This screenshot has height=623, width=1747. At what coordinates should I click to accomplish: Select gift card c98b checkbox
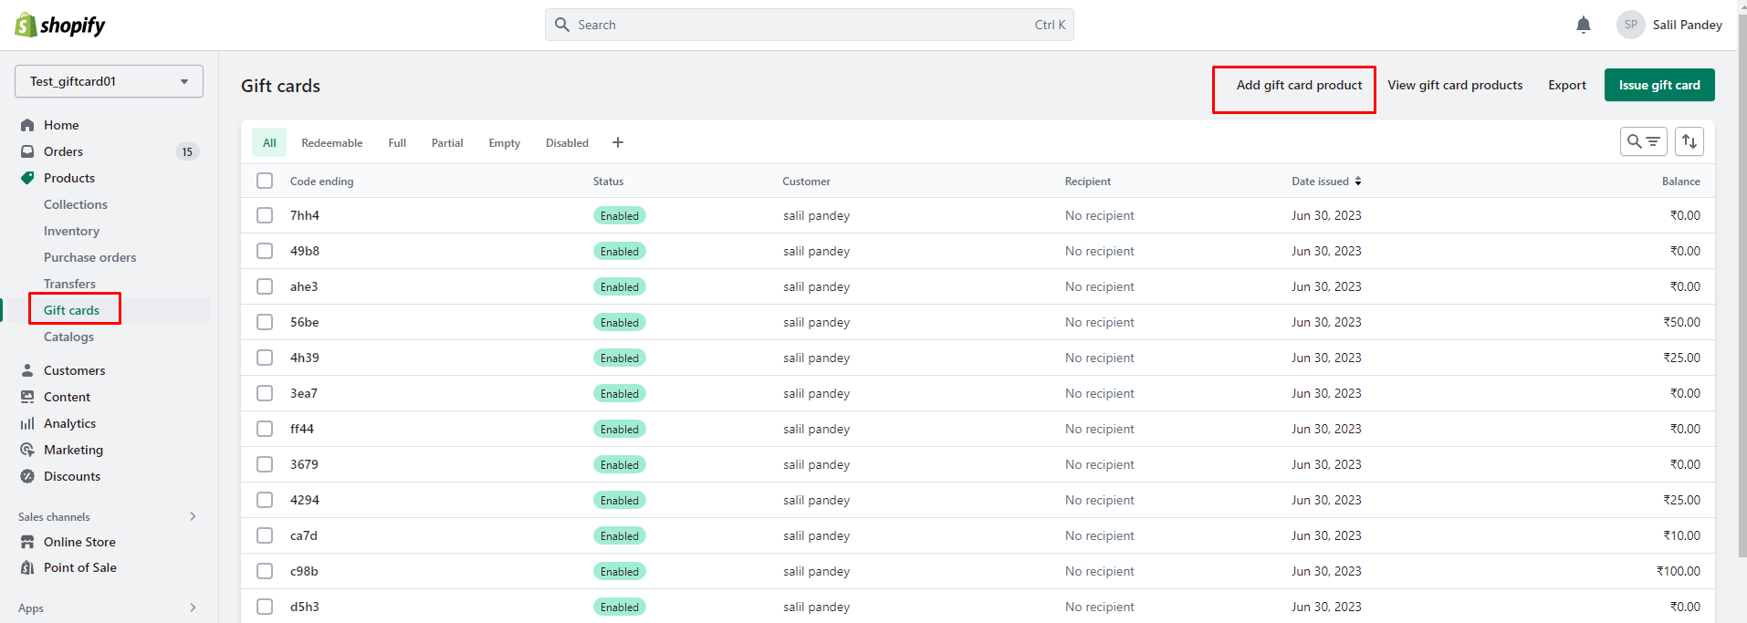click(265, 571)
